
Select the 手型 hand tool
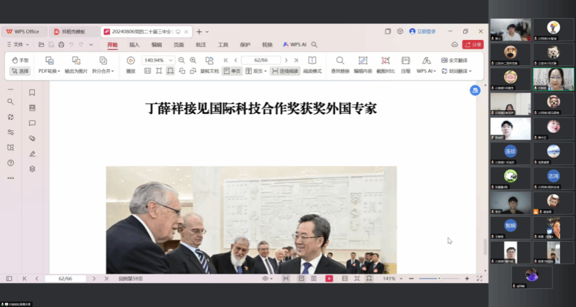[20, 60]
